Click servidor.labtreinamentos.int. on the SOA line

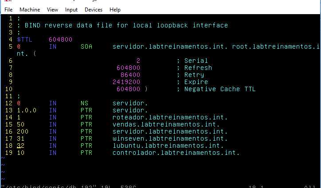(170, 46)
